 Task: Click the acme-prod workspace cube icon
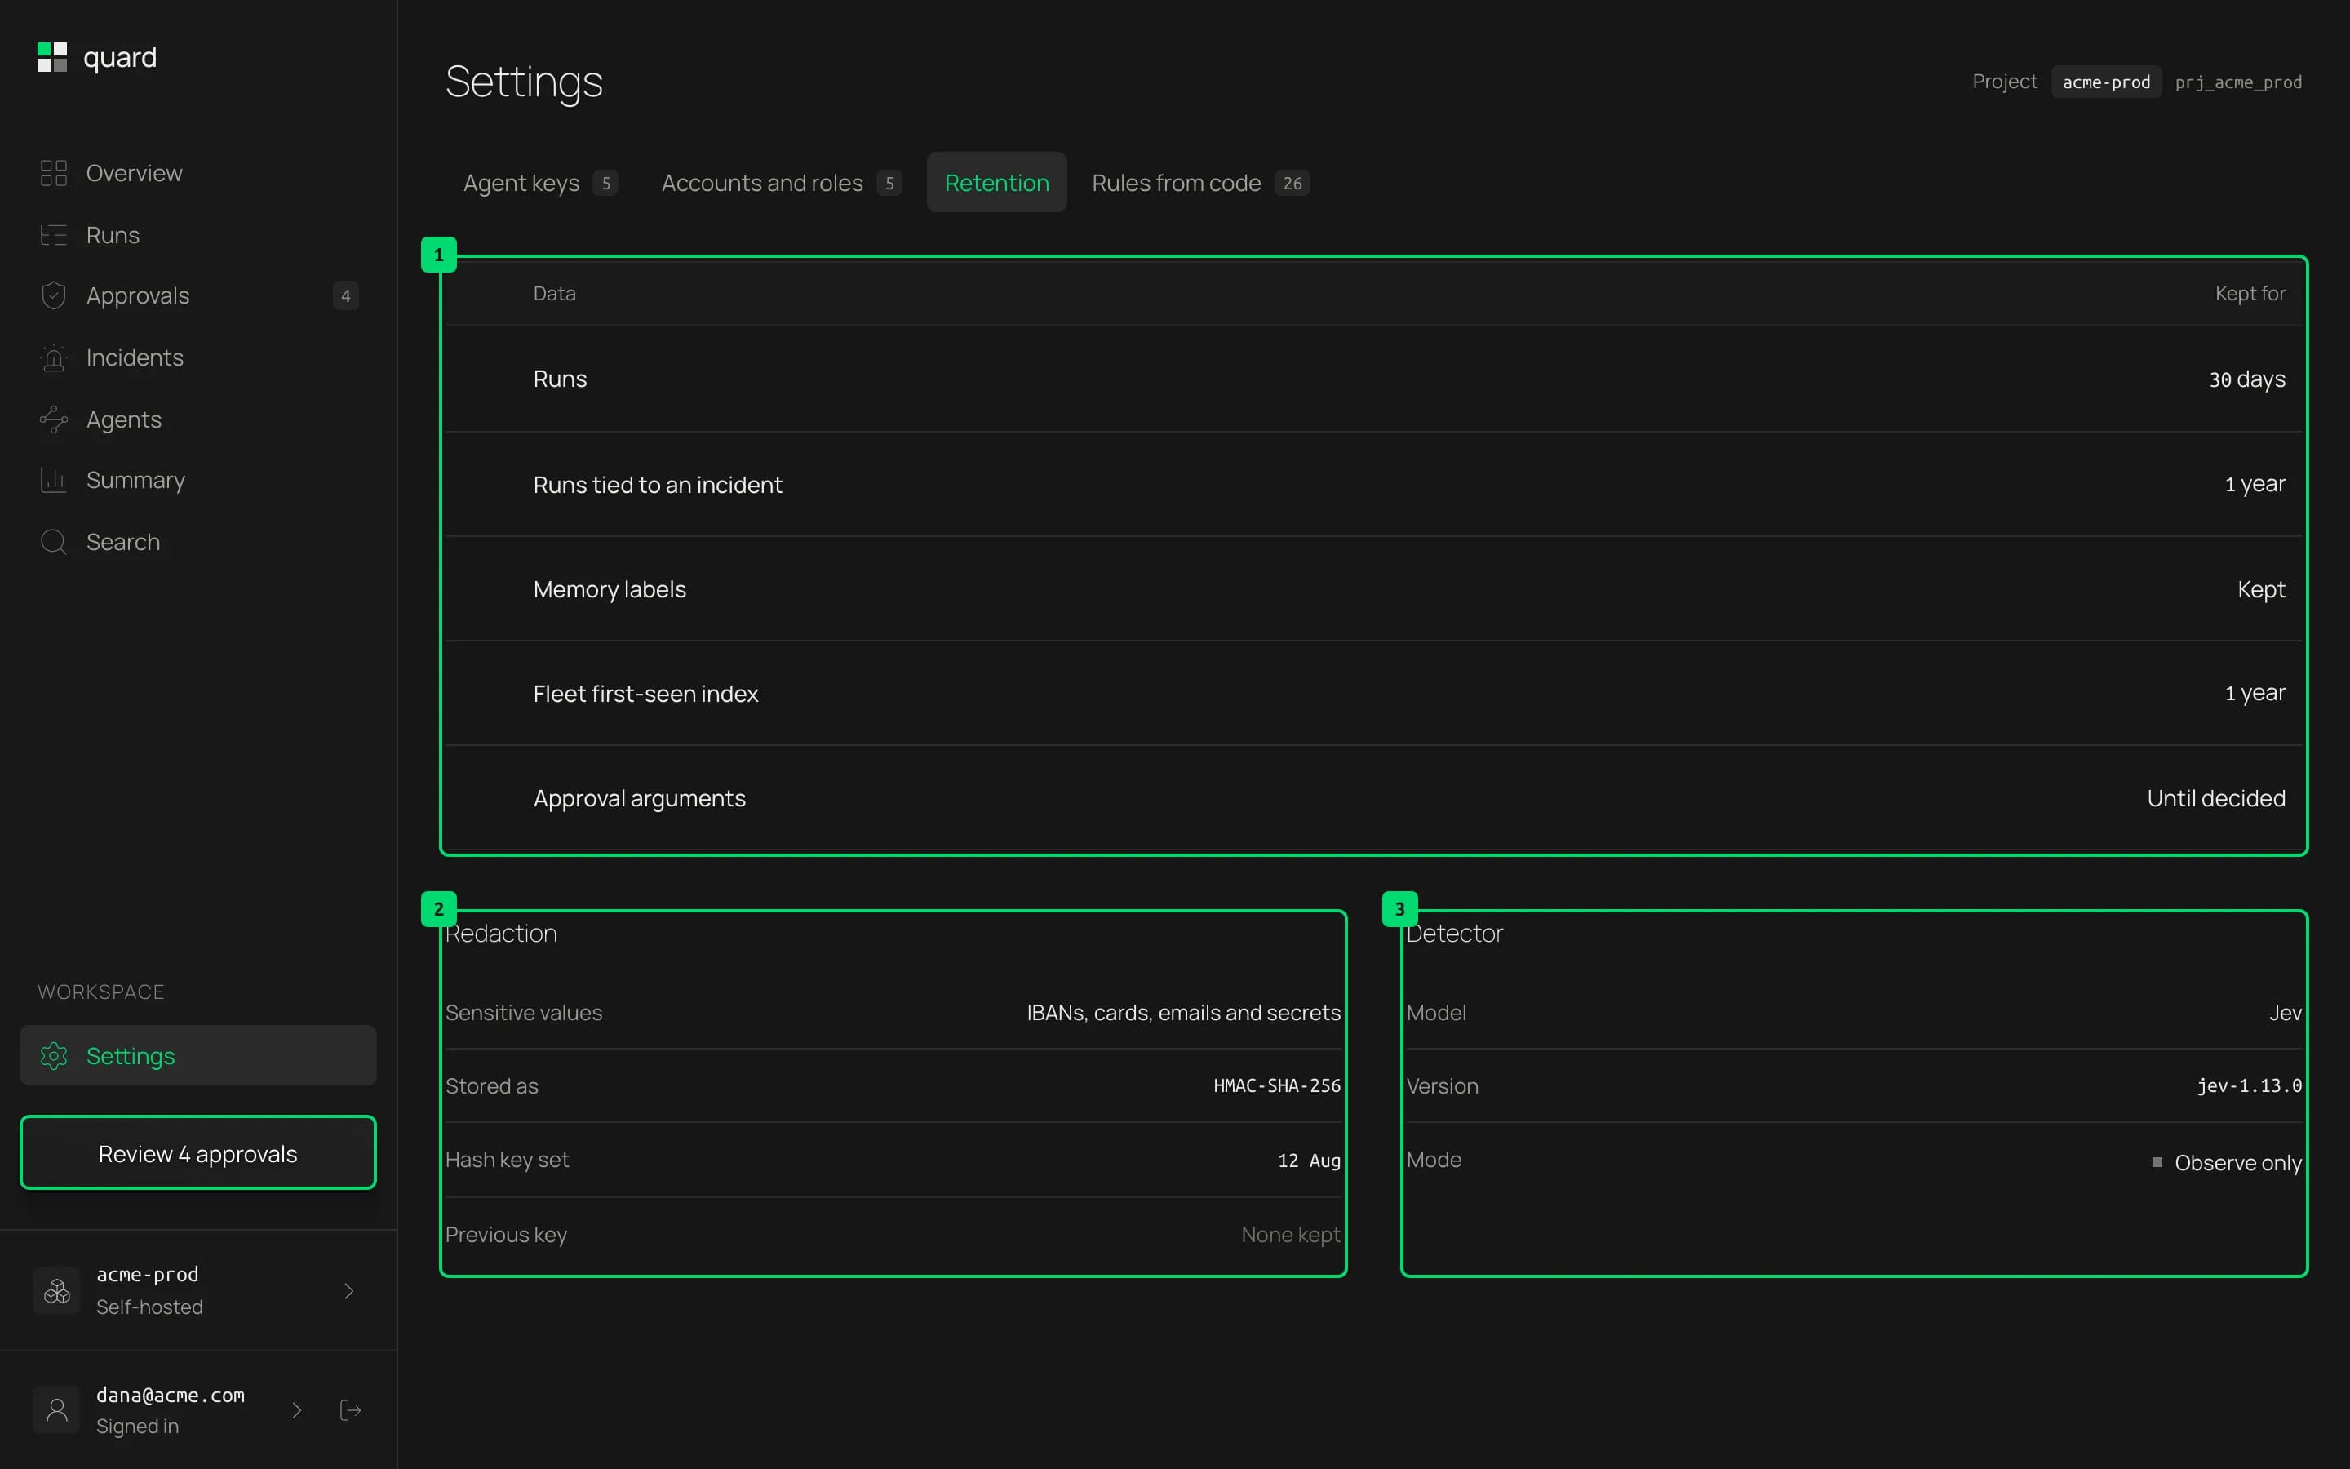pyautogui.click(x=57, y=1290)
